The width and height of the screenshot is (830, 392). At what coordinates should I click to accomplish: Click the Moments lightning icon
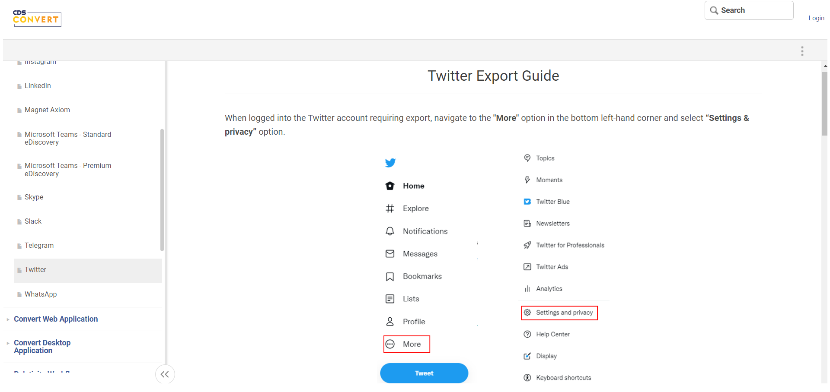point(527,180)
